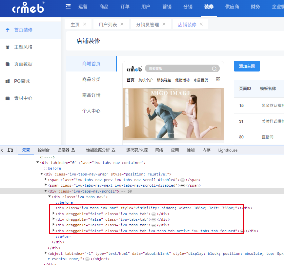Expand the object tabindex="-1" node

click(x=46, y=253)
